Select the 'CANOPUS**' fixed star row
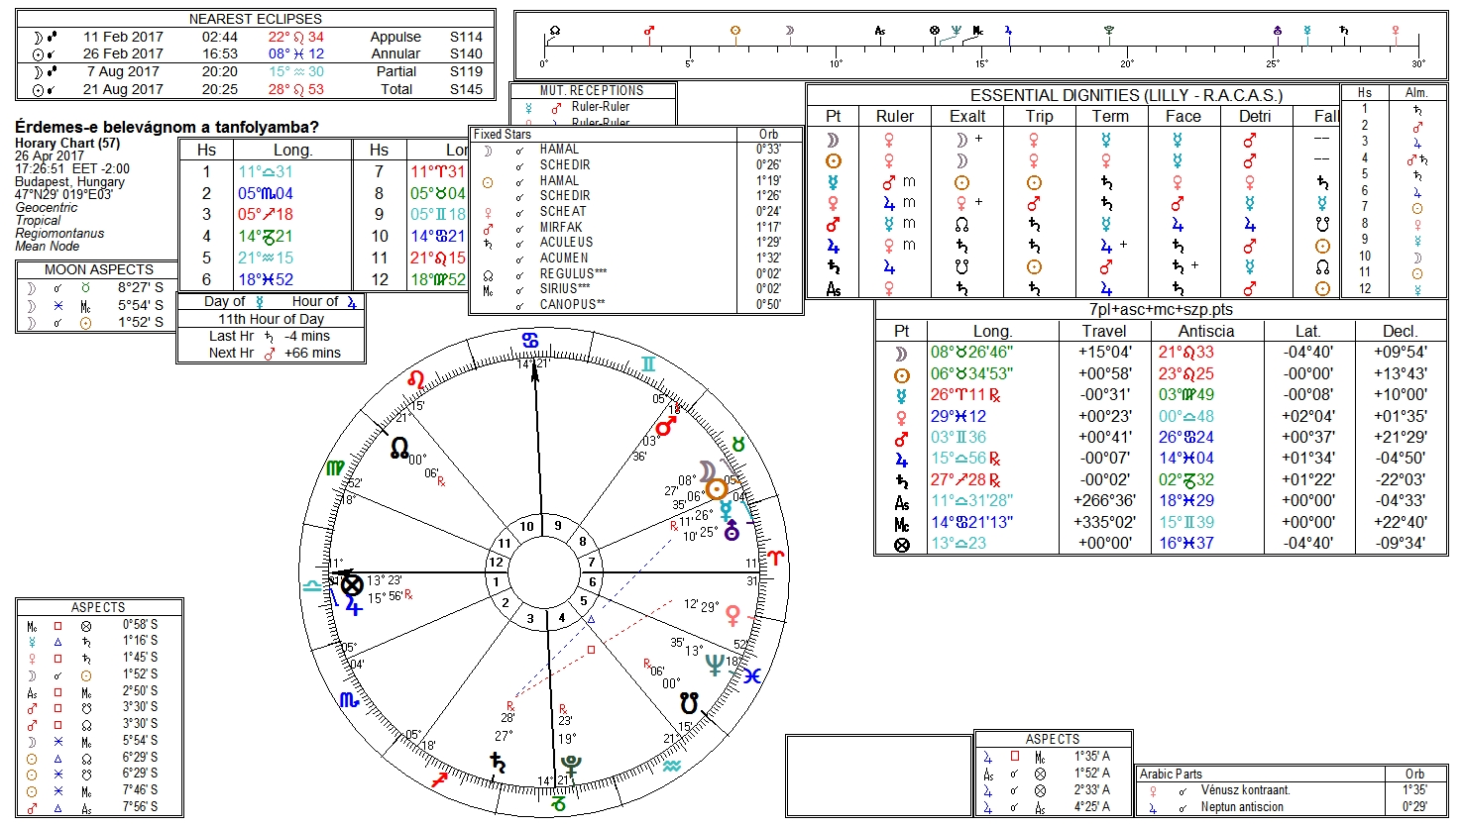 pos(633,304)
